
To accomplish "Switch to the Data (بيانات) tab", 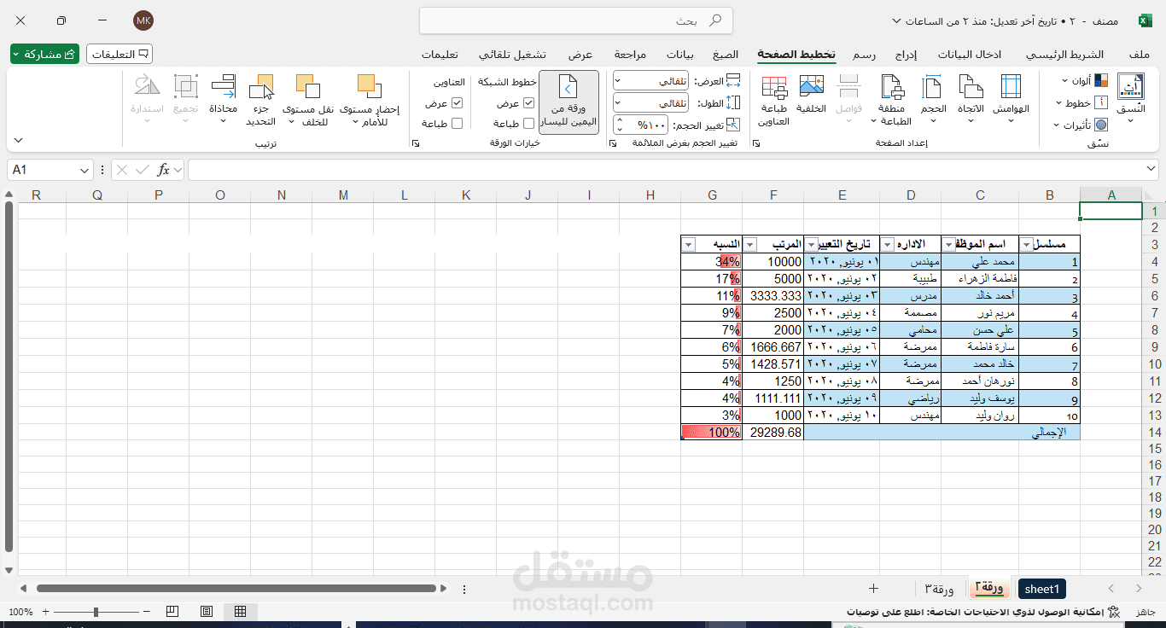I will tap(680, 55).
